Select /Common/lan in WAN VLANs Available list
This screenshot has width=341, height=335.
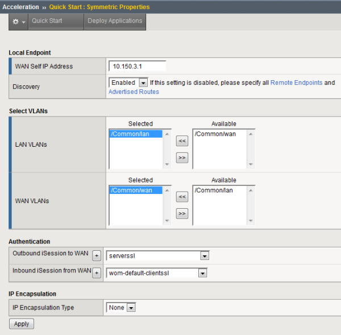pos(214,191)
